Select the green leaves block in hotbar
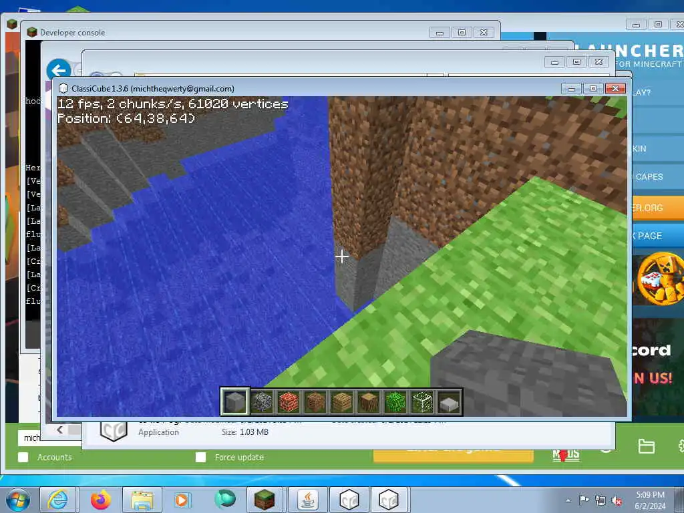Screen dimensions: 684x513 click(395, 401)
